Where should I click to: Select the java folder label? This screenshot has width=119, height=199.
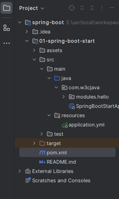66,78
